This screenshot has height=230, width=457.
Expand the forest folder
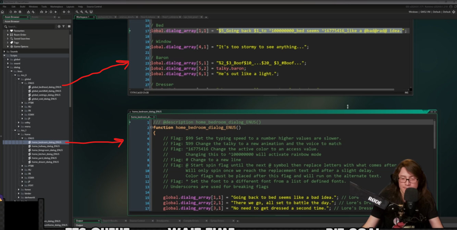tap(19, 190)
